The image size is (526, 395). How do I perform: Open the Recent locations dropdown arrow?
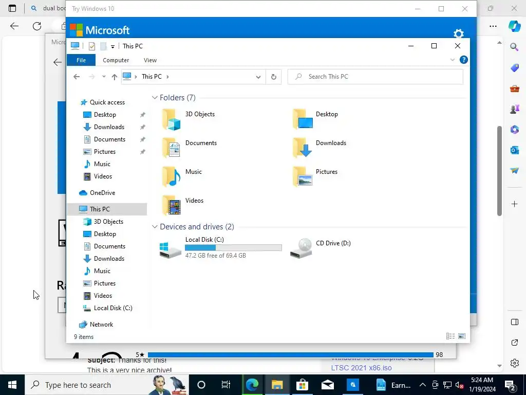coord(104,77)
